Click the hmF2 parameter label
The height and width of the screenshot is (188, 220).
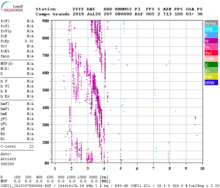pyautogui.click(x=5, y=104)
